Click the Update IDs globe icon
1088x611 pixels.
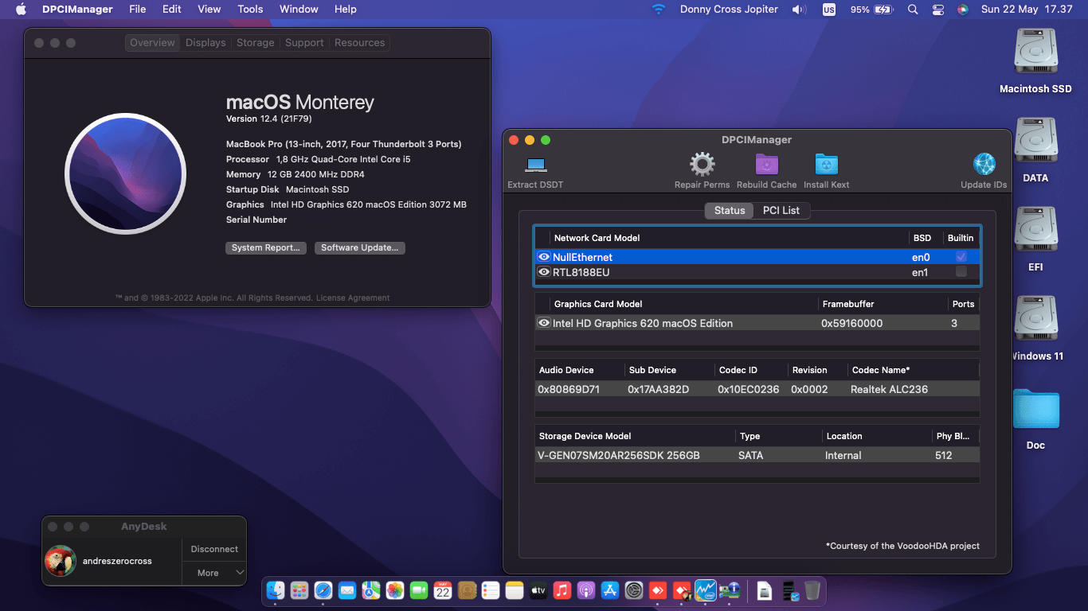[984, 165]
